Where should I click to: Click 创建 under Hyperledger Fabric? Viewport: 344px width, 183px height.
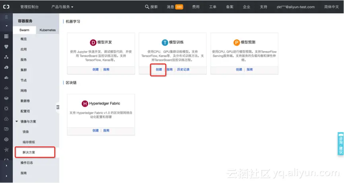95,130
